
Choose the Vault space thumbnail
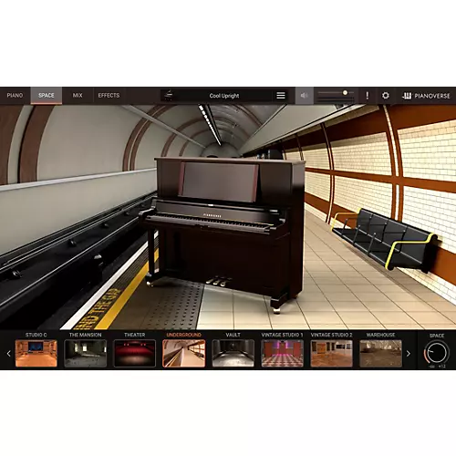tap(233, 354)
